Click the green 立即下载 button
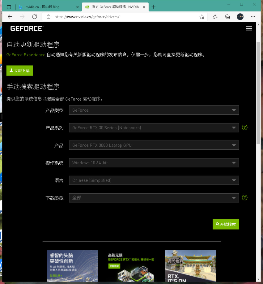The width and height of the screenshot is (263, 284). [x=19, y=71]
